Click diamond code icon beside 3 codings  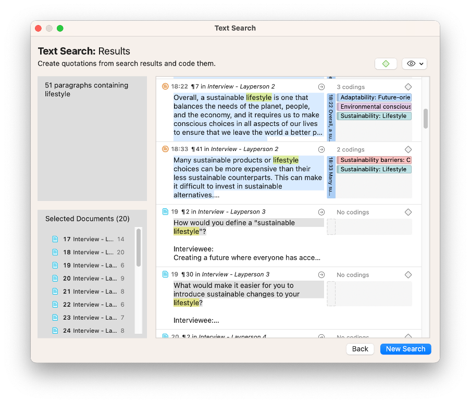tap(408, 87)
